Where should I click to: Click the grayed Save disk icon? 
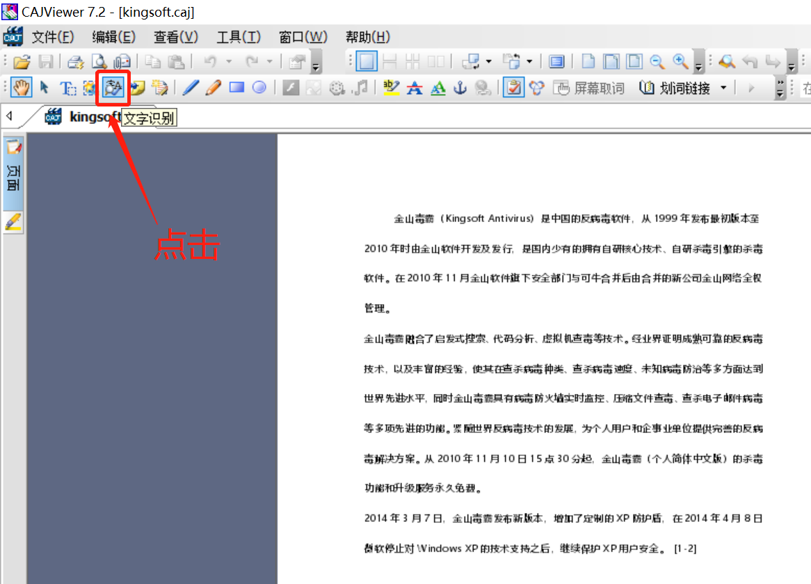click(45, 62)
